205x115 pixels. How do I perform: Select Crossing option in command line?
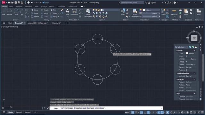click(78, 108)
